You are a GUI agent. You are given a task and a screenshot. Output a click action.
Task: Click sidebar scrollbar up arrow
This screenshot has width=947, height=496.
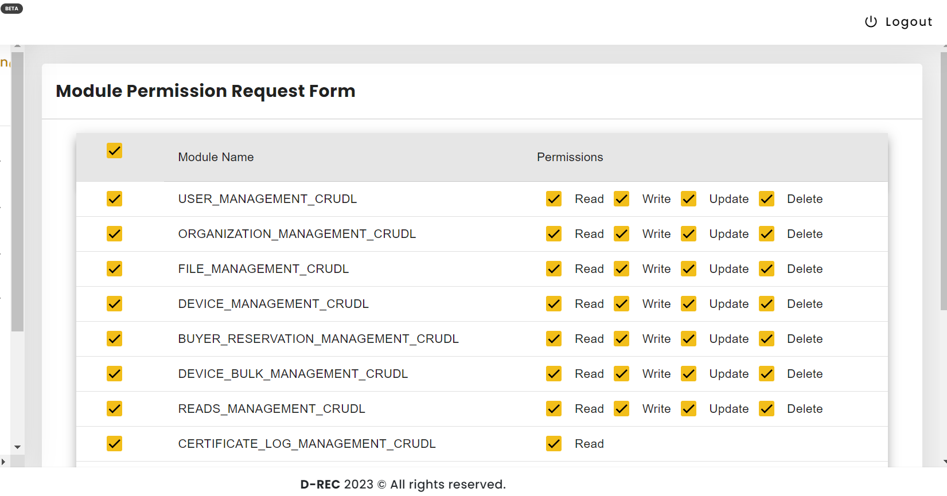(x=17, y=46)
